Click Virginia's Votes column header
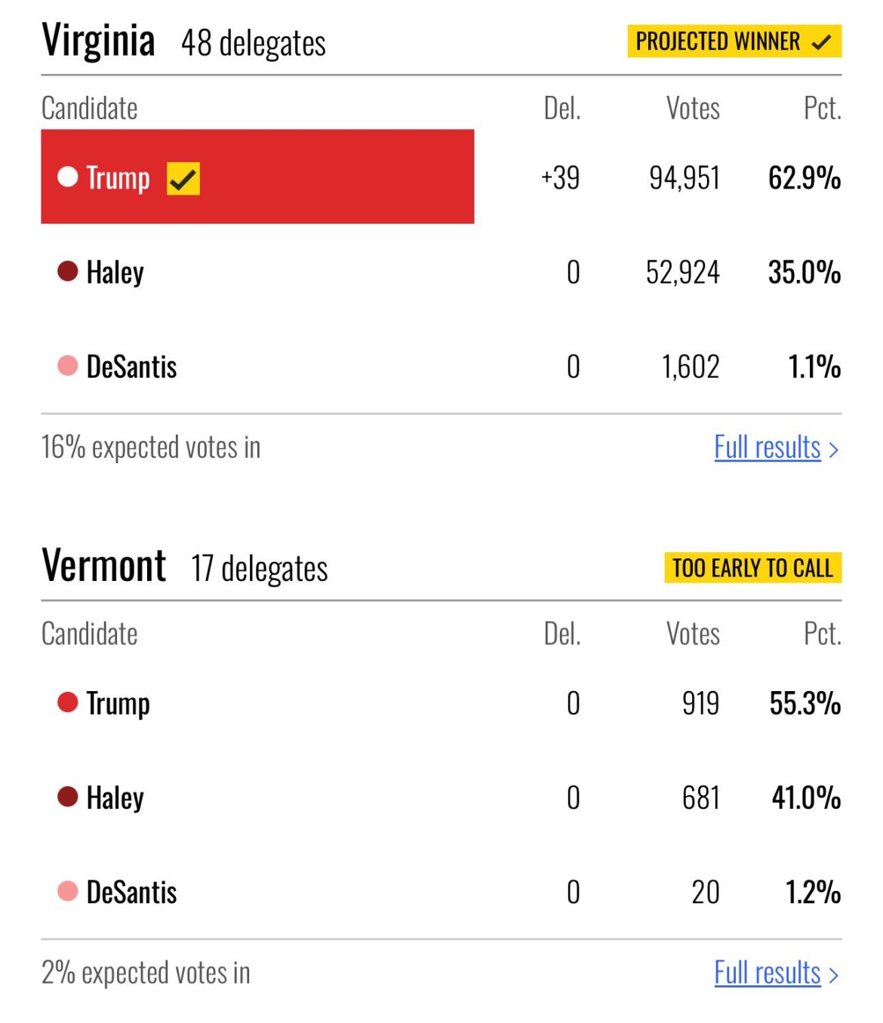 click(692, 109)
